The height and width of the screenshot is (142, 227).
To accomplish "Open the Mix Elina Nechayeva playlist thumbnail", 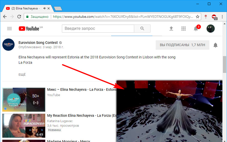I will [x=24, y=100].
